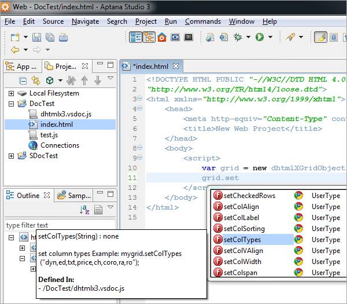This screenshot has width=347, height=304.
Task: Toggle the highlighter mark occurrences button
Action: click(320, 37)
